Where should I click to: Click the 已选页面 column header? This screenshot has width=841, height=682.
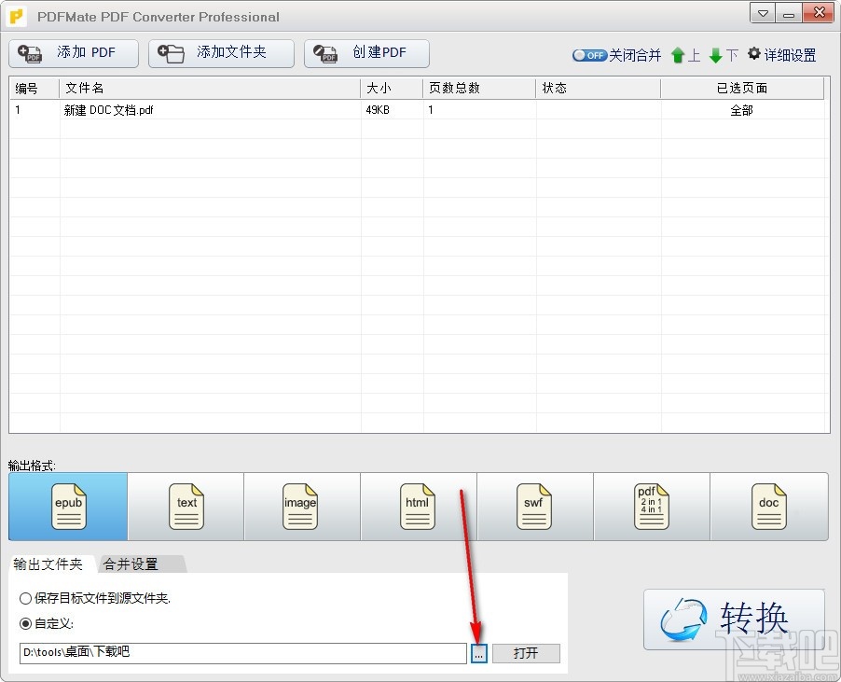tap(742, 88)
